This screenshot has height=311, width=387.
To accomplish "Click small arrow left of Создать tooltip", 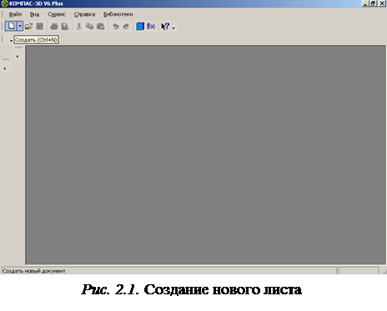I will 11,41.
